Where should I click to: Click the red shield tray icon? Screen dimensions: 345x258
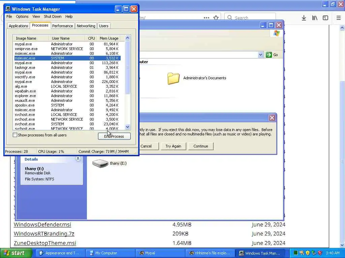pyautogui.click(x=320, y=253)
